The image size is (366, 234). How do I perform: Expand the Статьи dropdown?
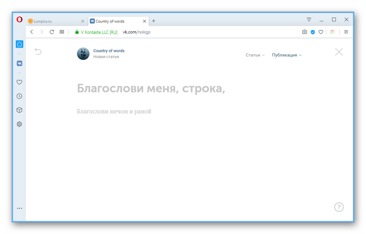(255, 55)
